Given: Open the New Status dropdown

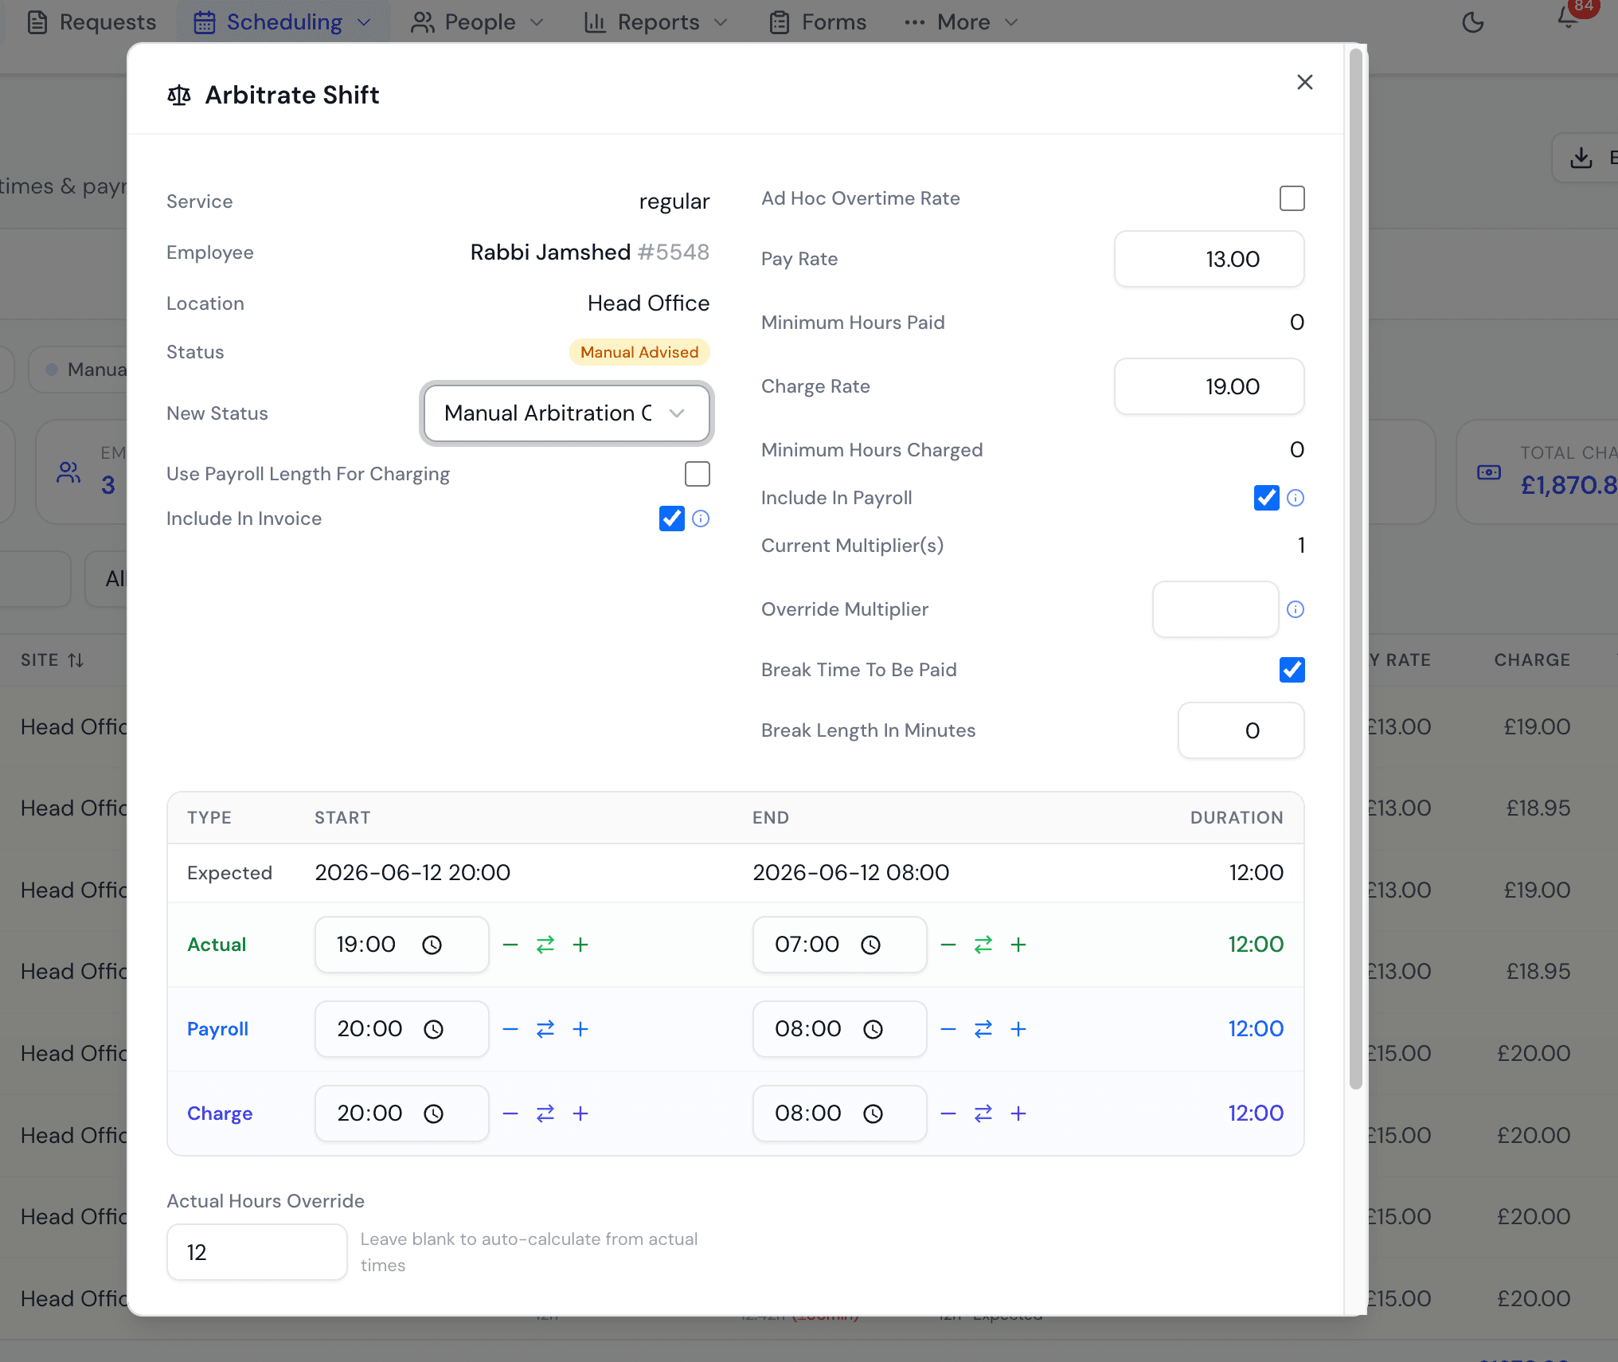Looking at the screenshot, I should coord(566,413).
